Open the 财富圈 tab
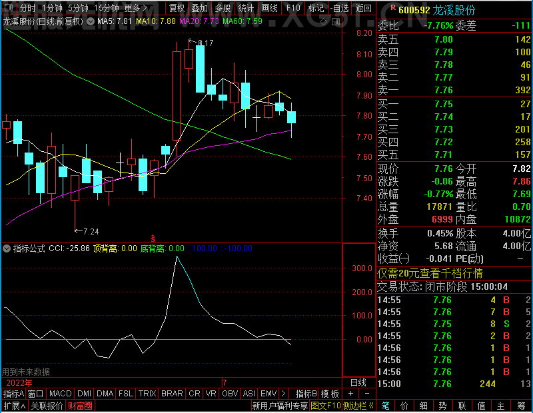The height and width of the screenshot is (413, 533). [80, 406]
